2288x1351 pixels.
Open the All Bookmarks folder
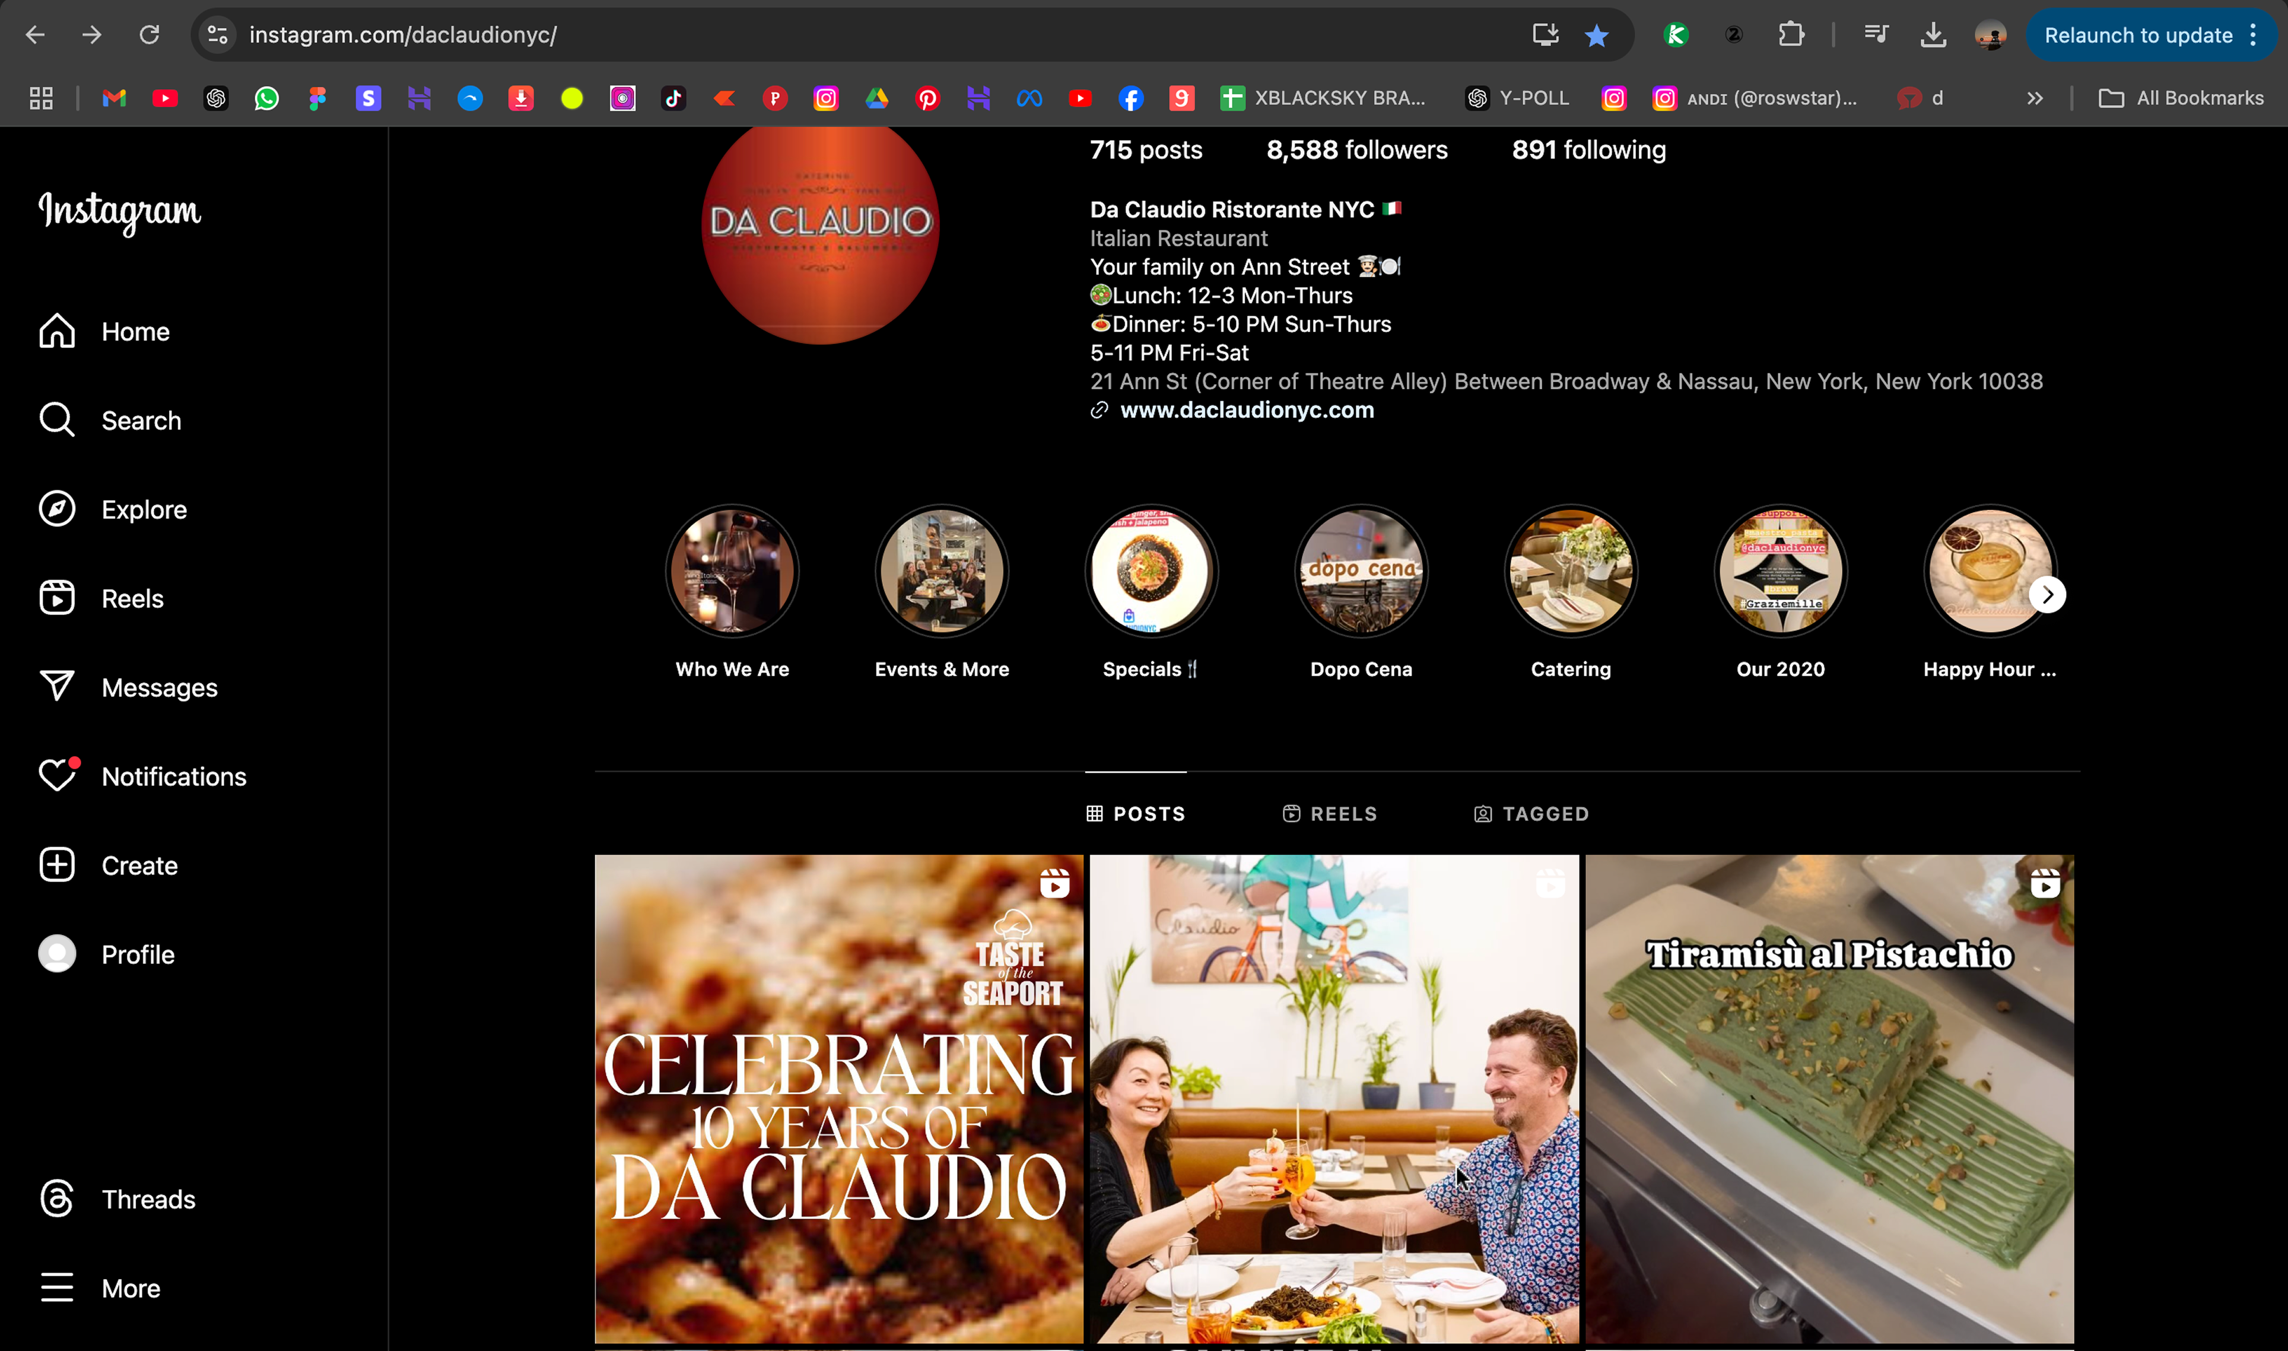pos(2181,97)
